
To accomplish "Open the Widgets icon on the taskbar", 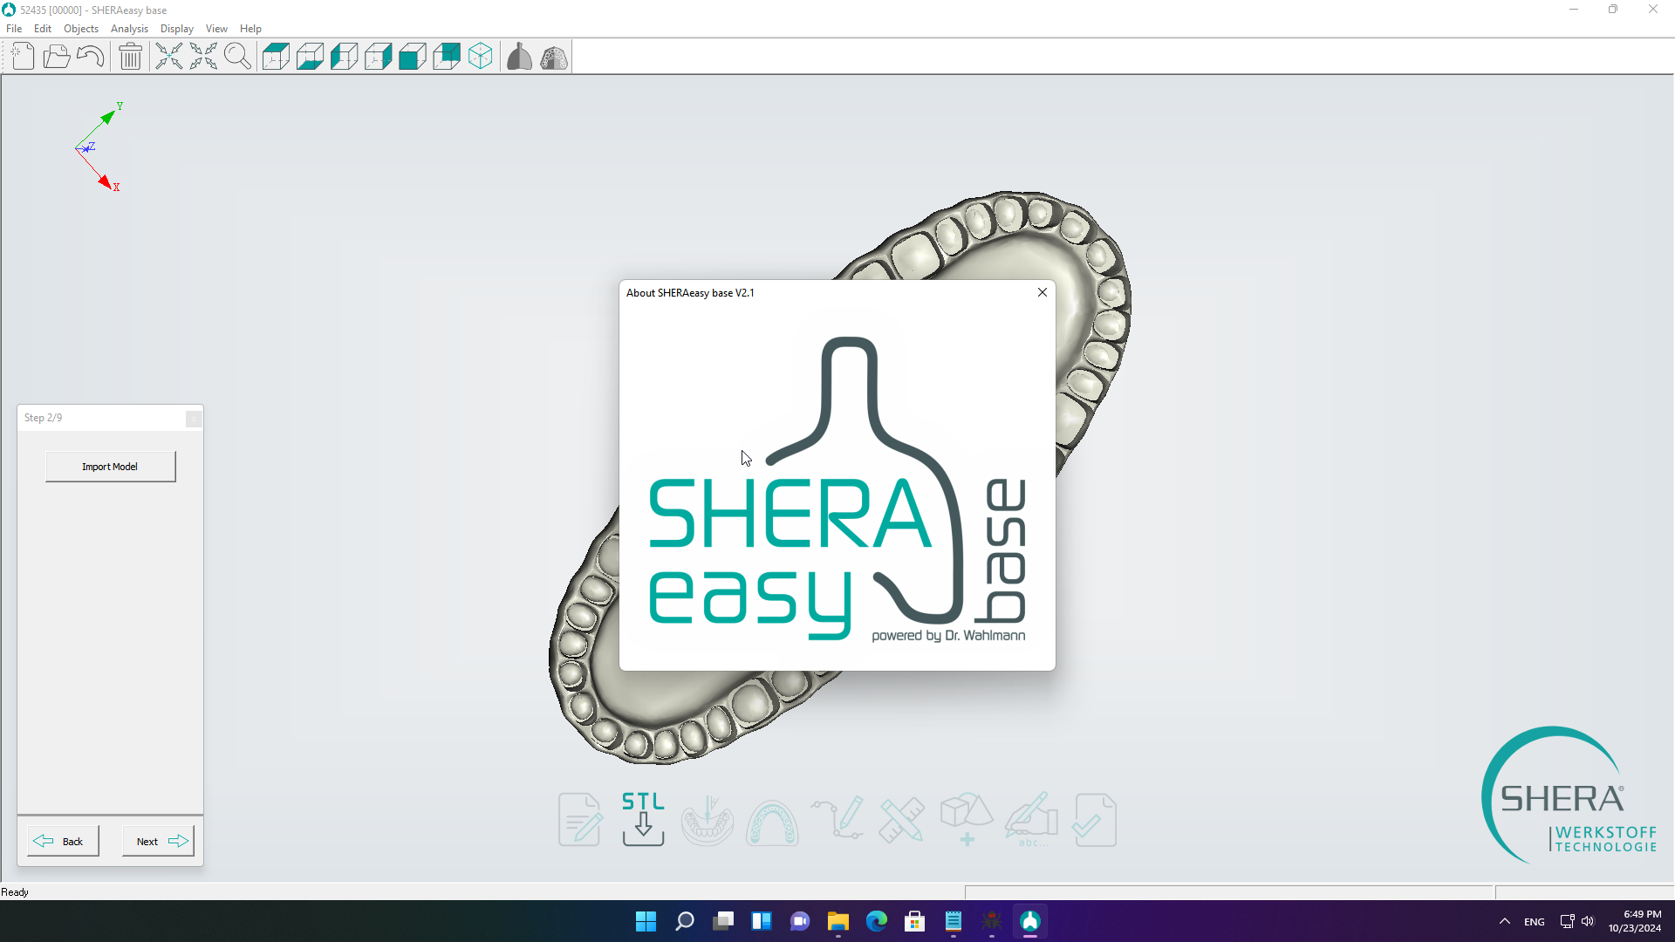I will tap(762, 921).
